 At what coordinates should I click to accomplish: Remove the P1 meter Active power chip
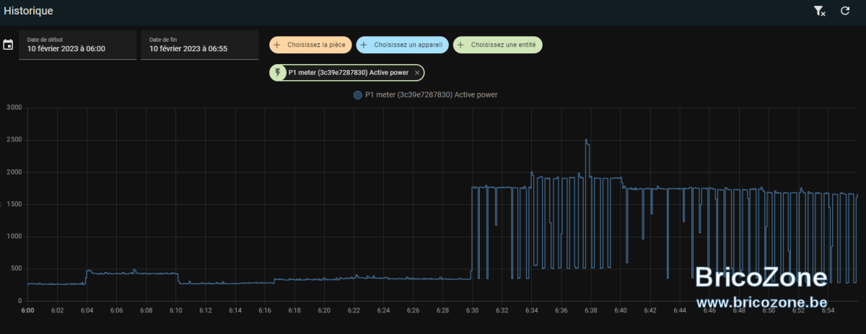pyautogui.click(x=417, y=73)
